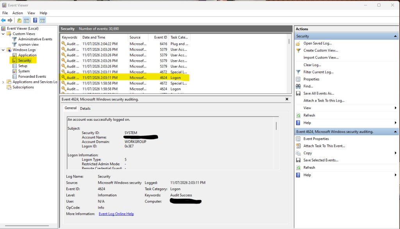The height and width of the screenshot is (229, 400).
Task: Collapse the Security actions section
Action: coord(395,36)
